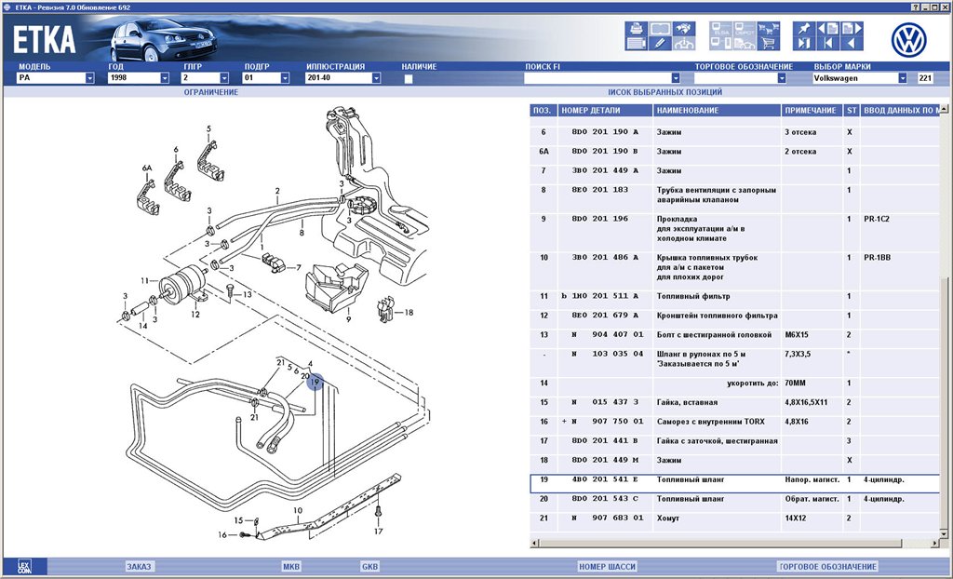Select callout 11 fuel filter in diagram
Screen dimensions: 953x579
[x=144, y=280]
